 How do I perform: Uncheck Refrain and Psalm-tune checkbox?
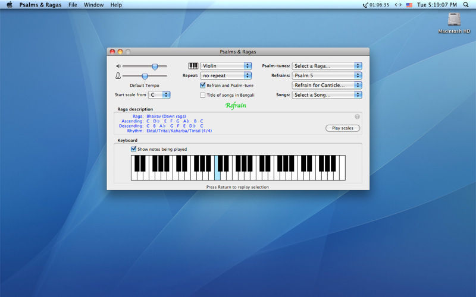click(x=202, y=85)
